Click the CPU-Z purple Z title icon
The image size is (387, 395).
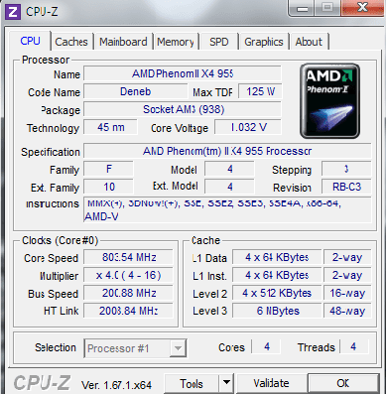point(13,12)
